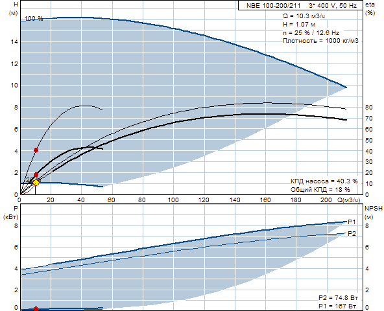Select the n = 25 % / 12.6 Hz text
The width and height of the screenshot is (384, 311).
311,32
